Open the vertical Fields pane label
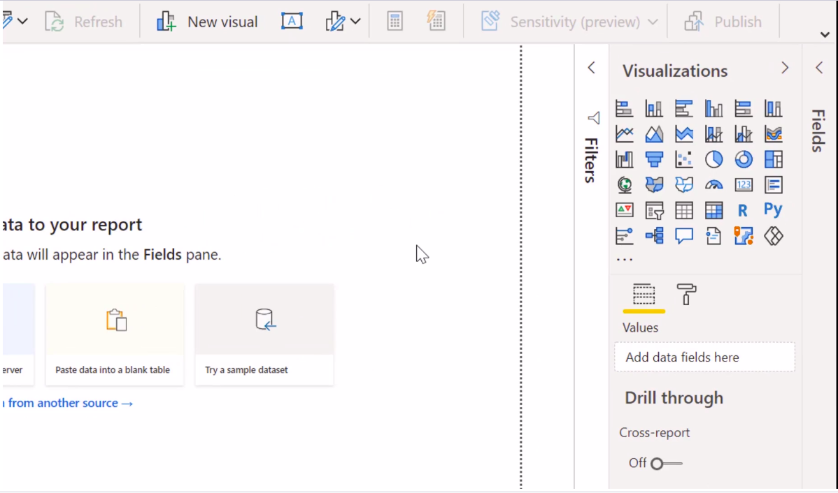838x493 pixels. pyautogui.click(x=818, y=131)
